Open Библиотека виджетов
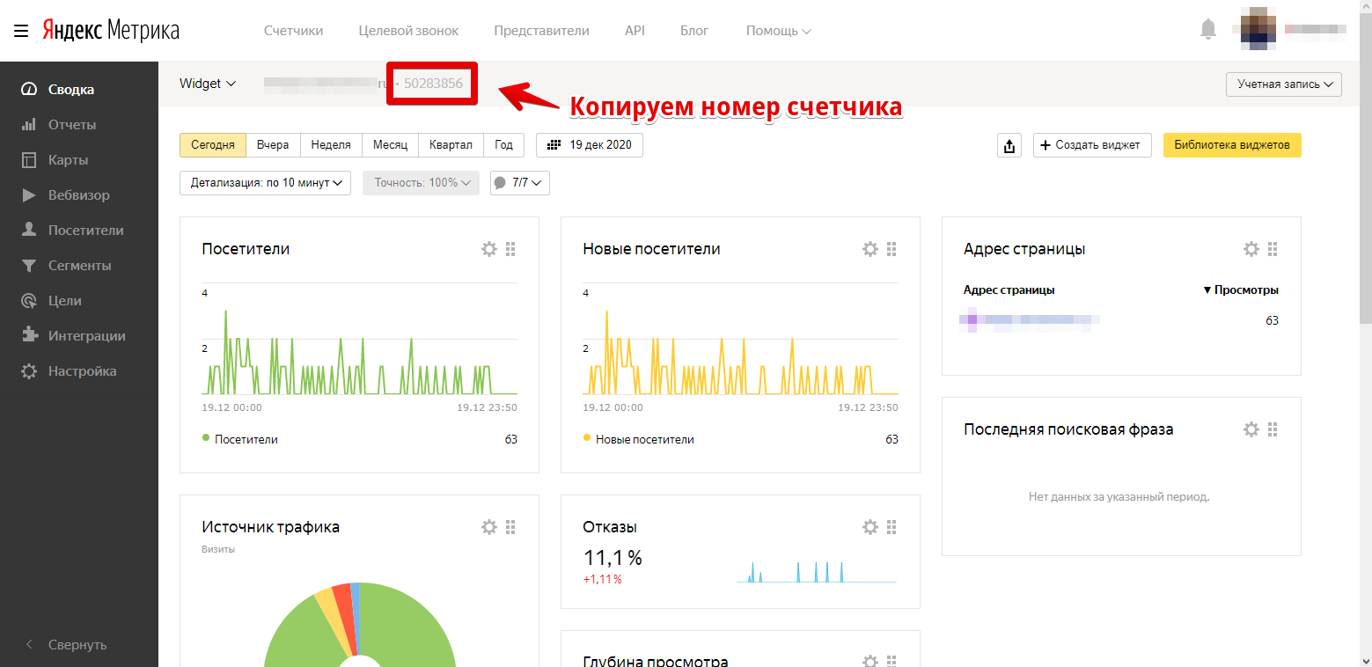Image resolution: width=1372 pixels, height=667 pixels. (x=1232, y=145)
